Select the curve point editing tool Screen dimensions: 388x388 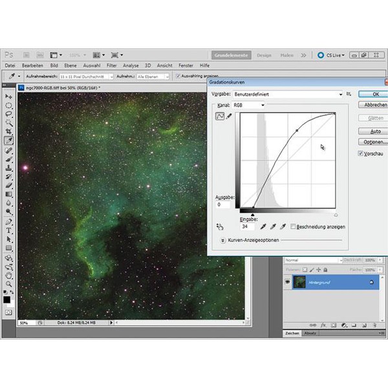[219, 116]
